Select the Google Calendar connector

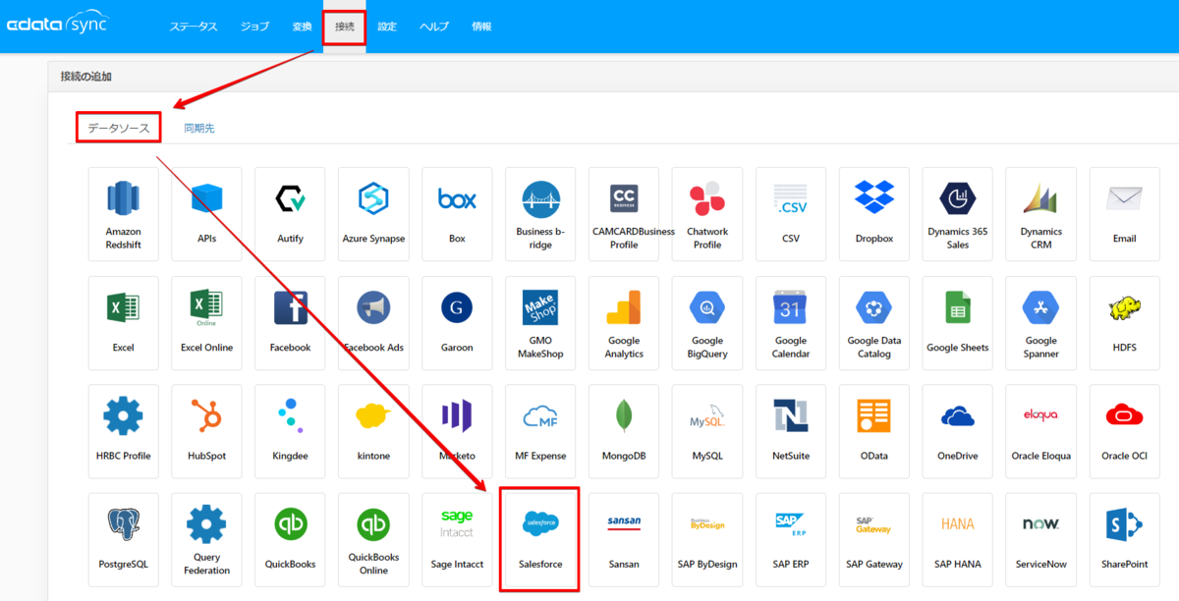coord(792,323)
